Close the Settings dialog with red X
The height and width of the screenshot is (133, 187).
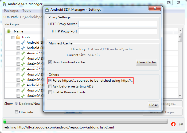tap(155, 8)
